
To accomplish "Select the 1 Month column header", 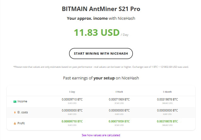I will (x=167, y=92).
